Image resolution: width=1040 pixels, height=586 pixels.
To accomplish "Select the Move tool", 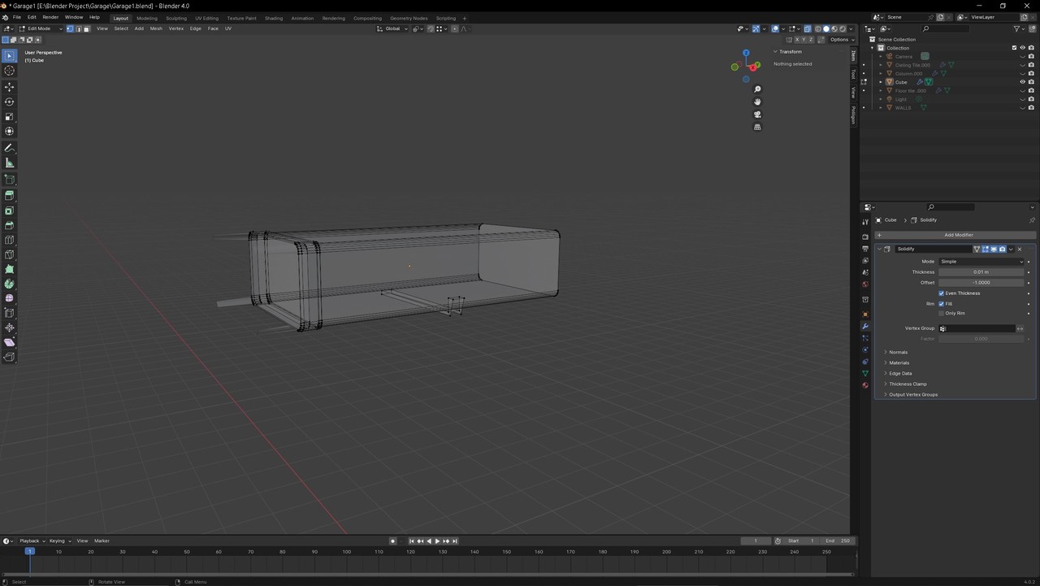I will (10, 87).
